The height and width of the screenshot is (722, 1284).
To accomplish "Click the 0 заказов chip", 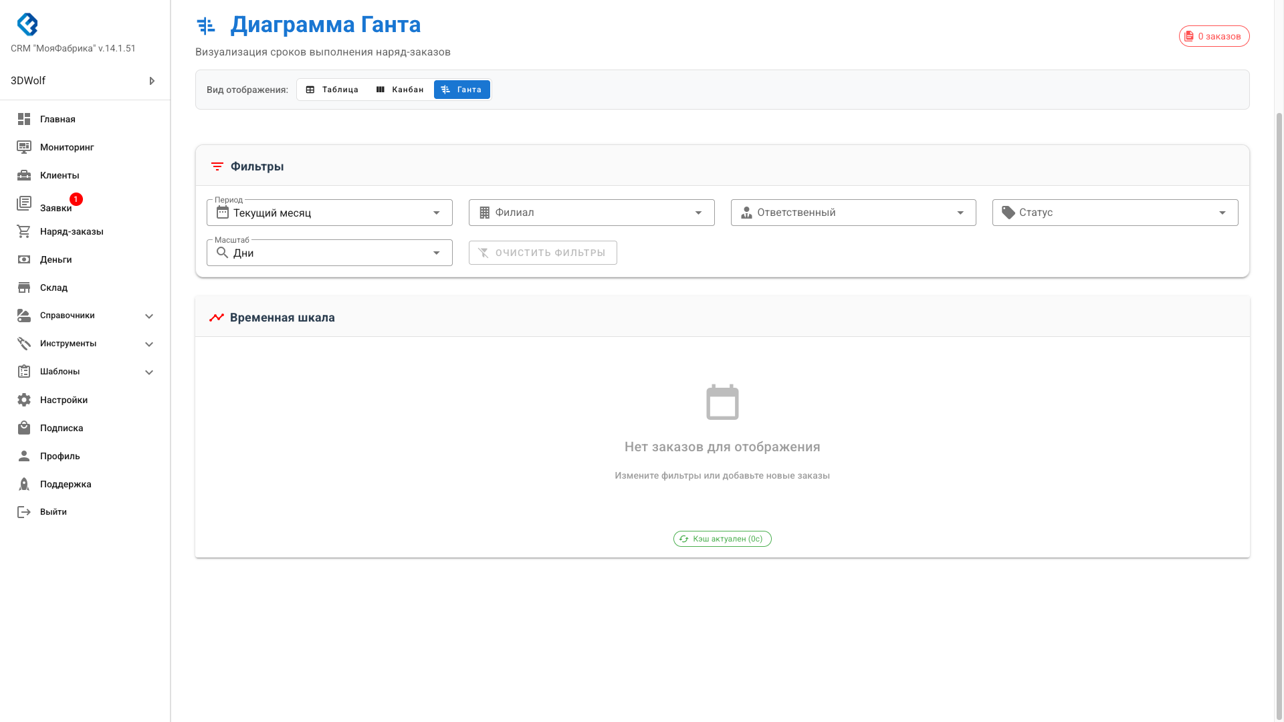I will tap(1214, 36).
